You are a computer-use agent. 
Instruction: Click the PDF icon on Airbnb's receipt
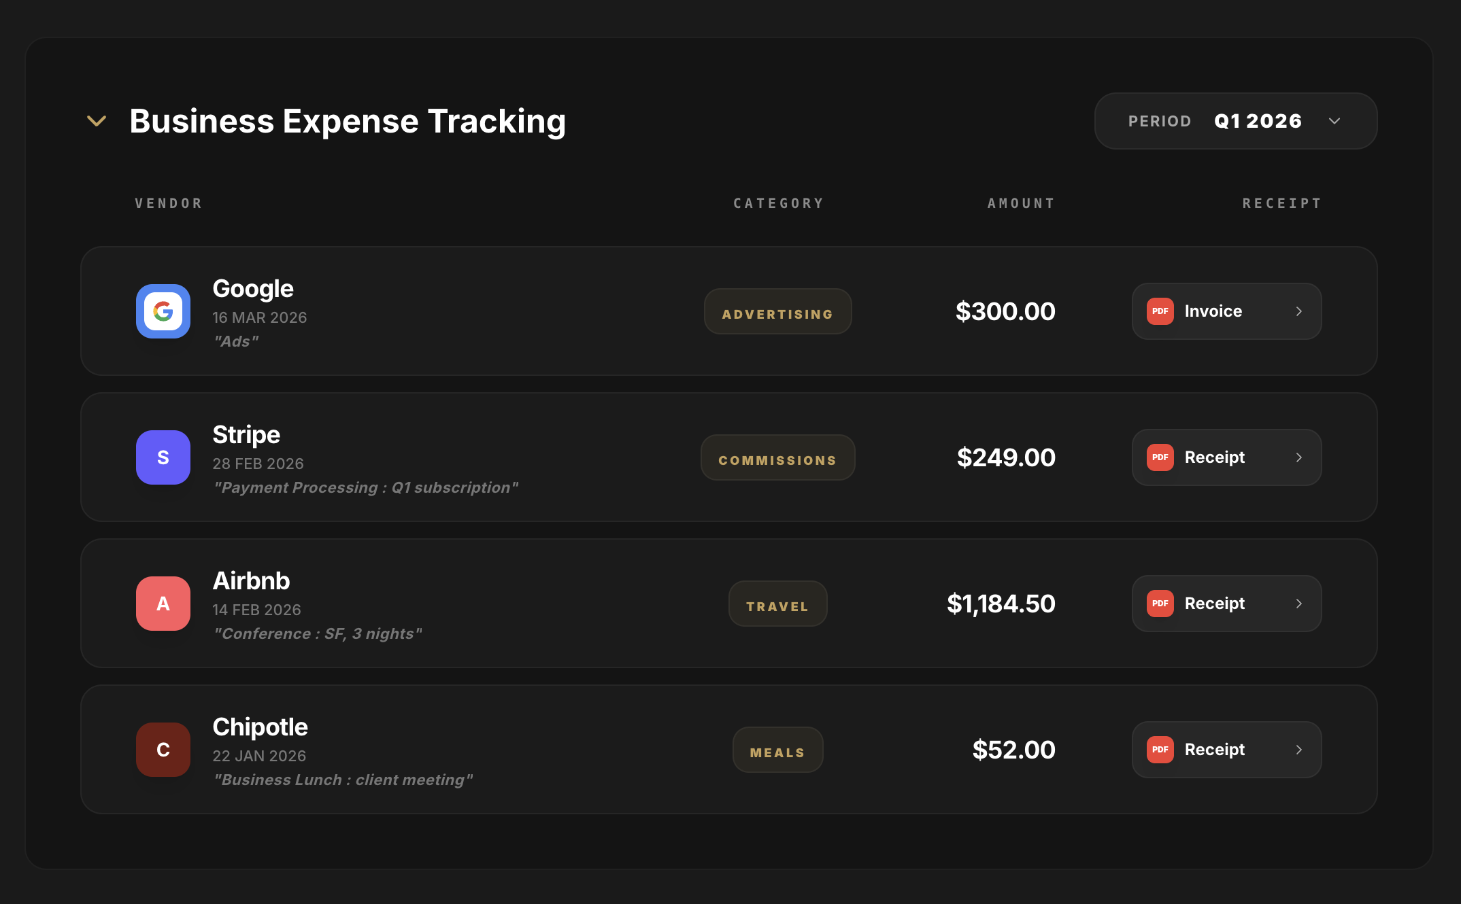(x=1160, y=604)
